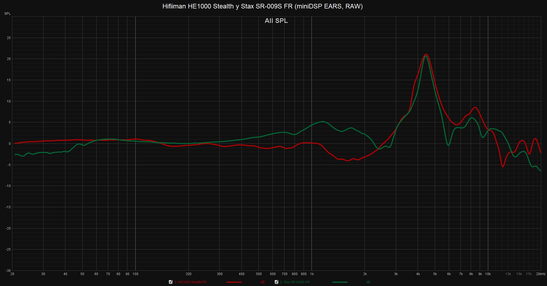Click the 'All SPL' graph heading

point(276,21)
